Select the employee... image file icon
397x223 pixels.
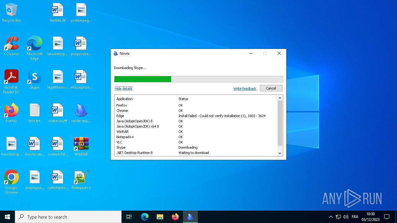click(x=34, y=180)
